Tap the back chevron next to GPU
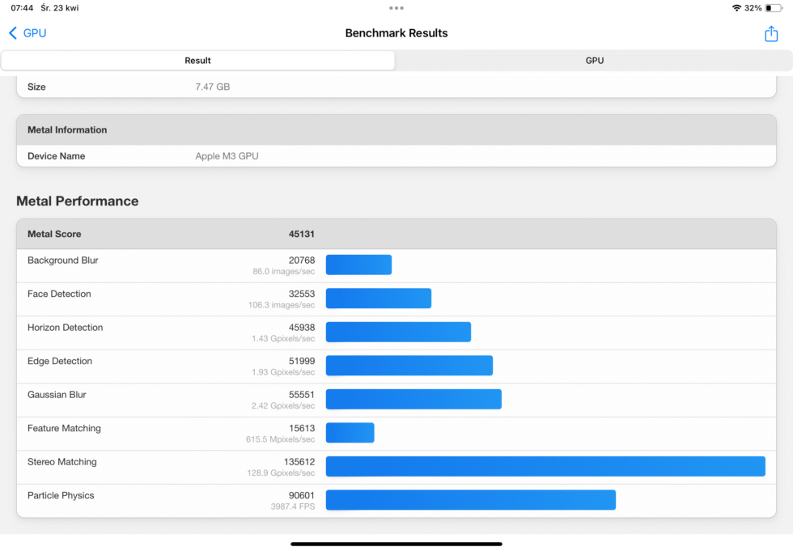Screen dimensions: 793x551 coord(13,33)
